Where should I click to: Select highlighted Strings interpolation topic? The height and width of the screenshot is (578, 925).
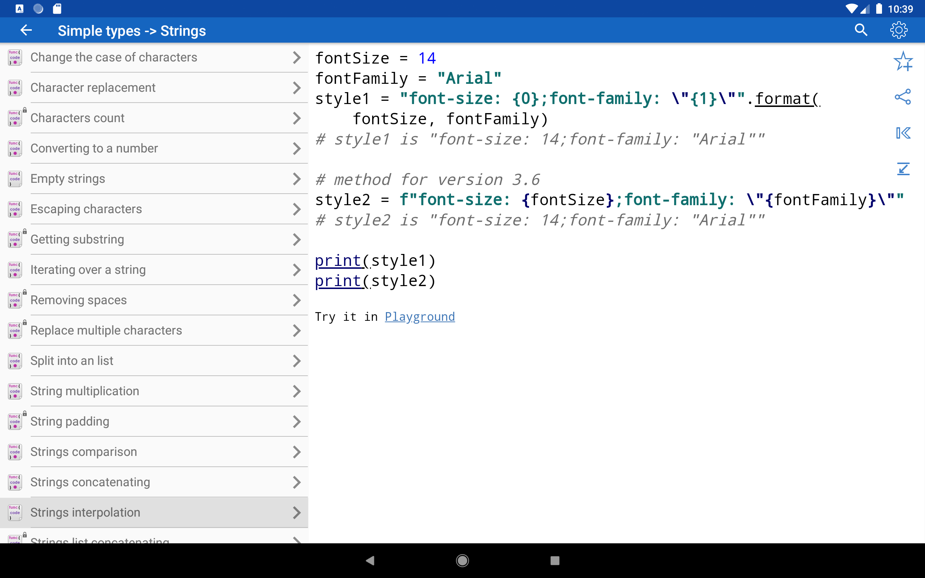coord(154,513)
